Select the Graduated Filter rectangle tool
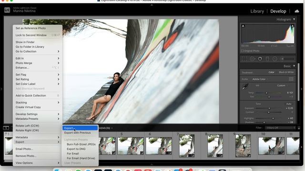The width and height of the screenshot is (305, 171). (x=267, y=59)
